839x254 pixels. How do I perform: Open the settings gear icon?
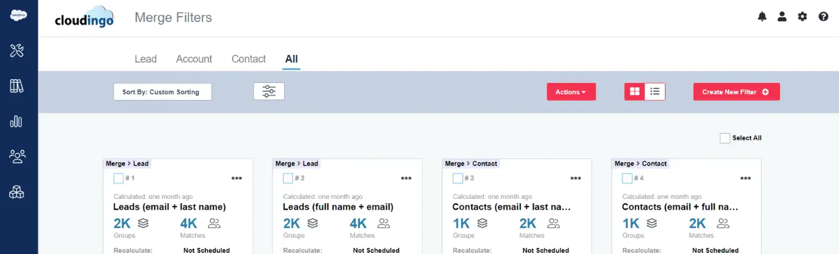click(x=802, y=17)
